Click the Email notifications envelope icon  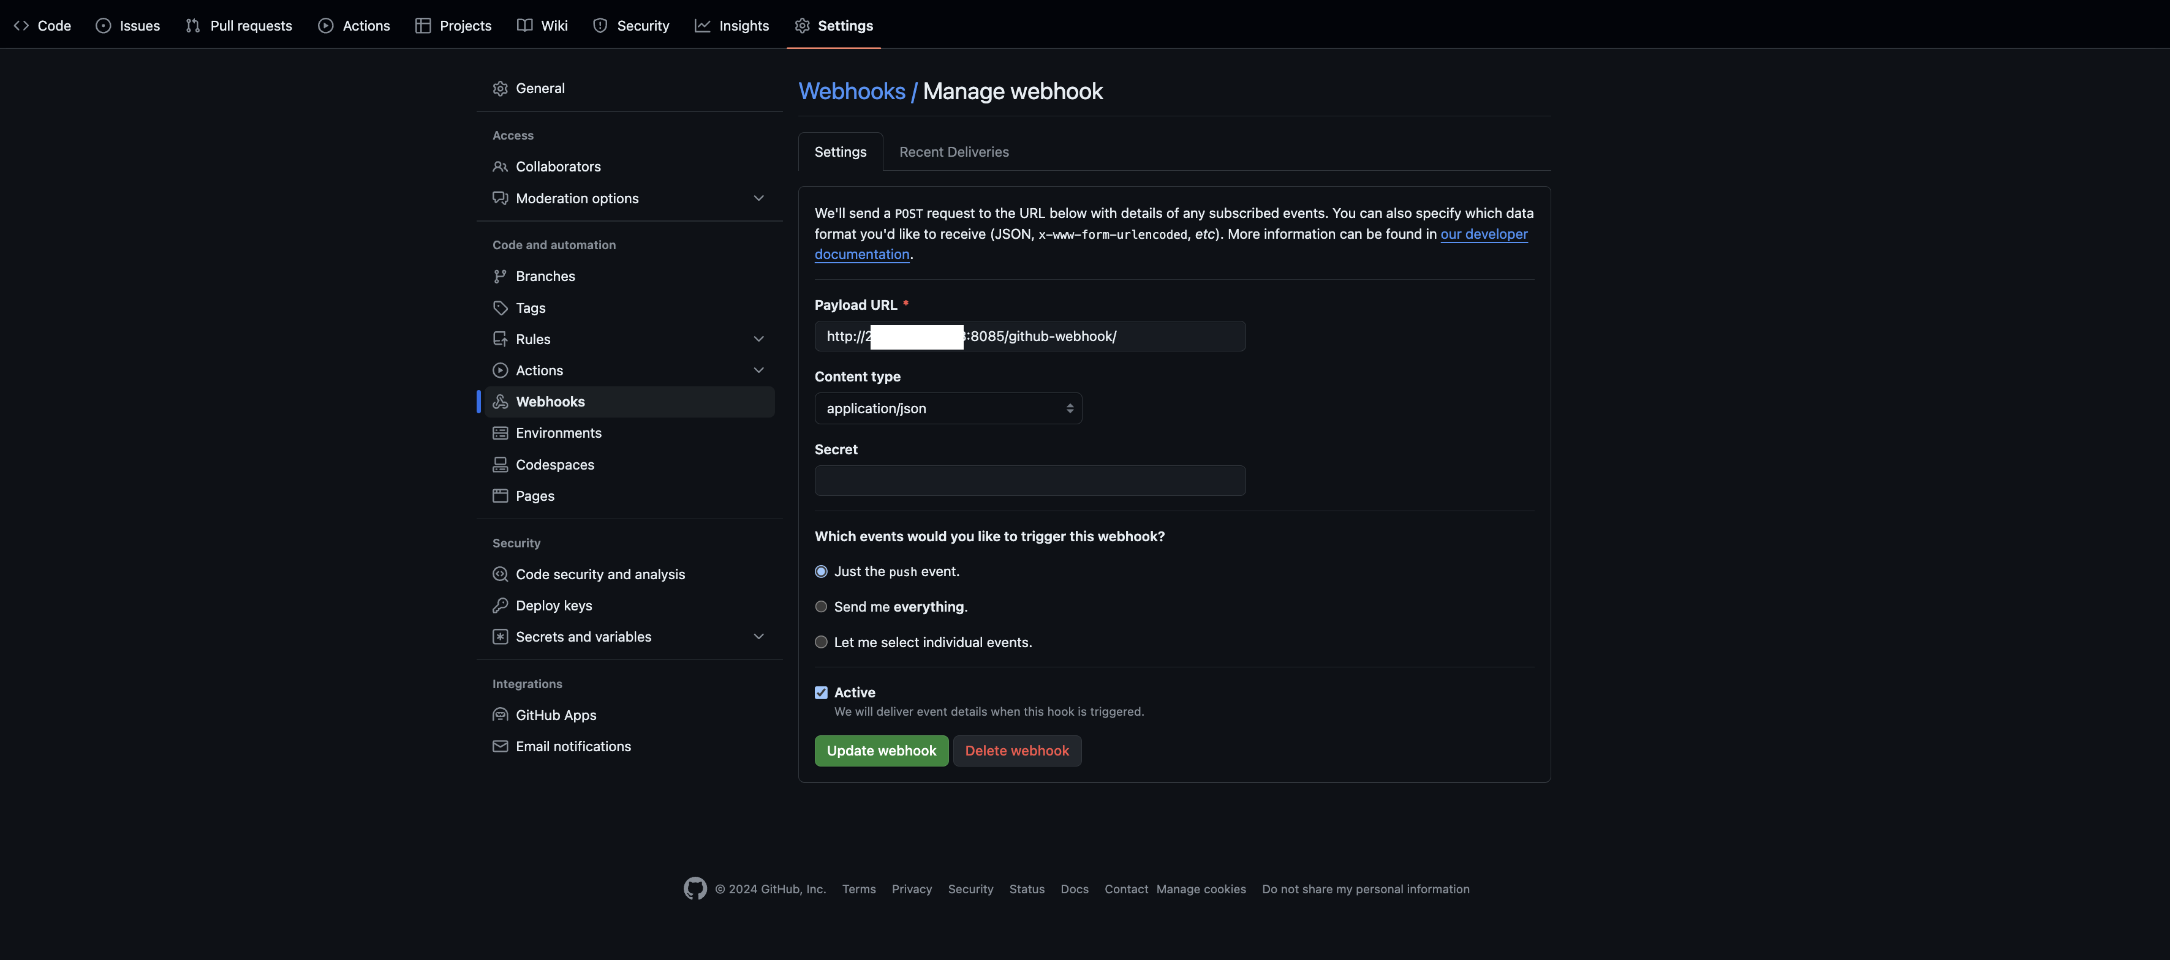click(x=499, y=746)
